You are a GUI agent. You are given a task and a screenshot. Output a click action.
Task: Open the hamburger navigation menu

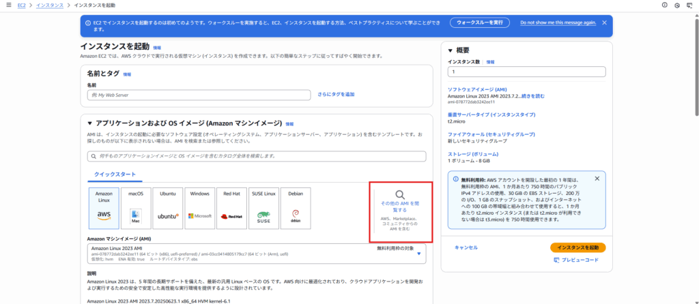pyautogui.click(x=8, y=5)
